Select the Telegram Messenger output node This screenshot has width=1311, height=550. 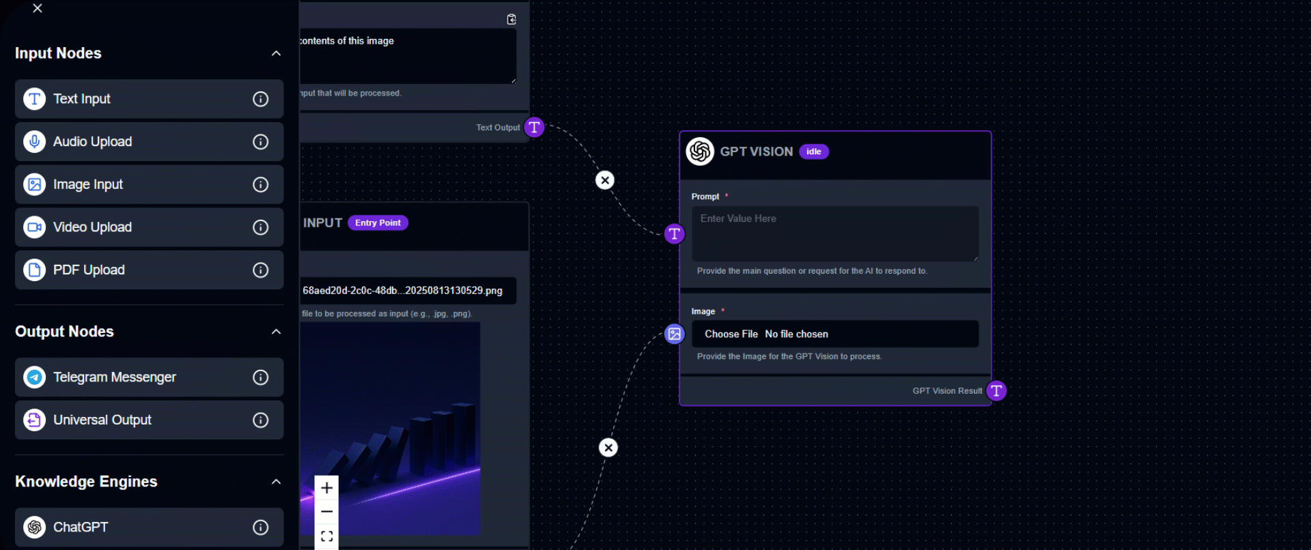[137, 377]
